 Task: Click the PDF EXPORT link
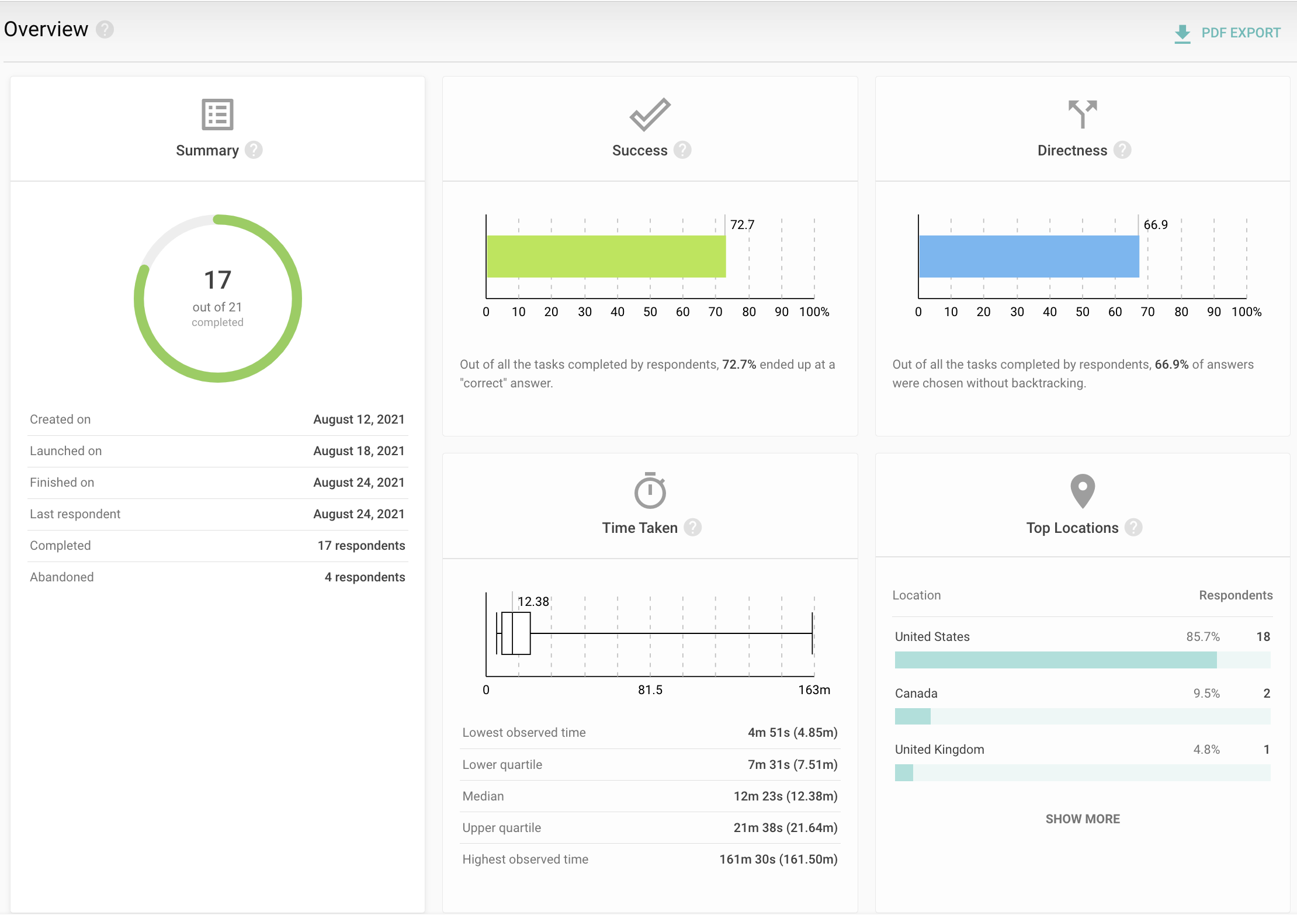(x=1240, y=33)
